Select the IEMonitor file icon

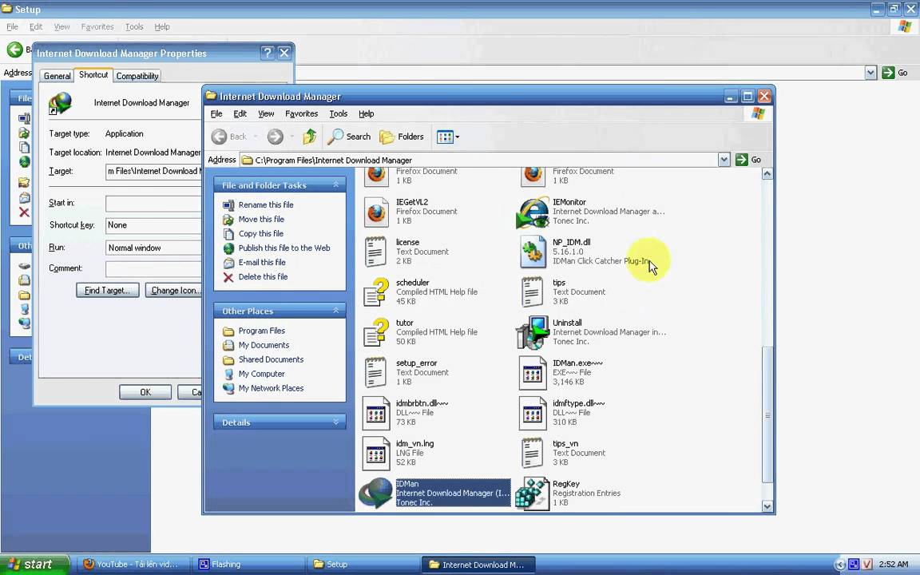[533, 212]
